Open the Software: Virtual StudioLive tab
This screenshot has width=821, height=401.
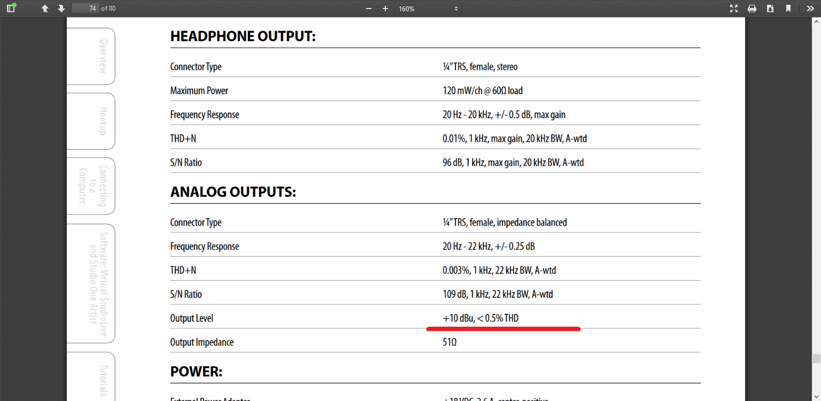tap(94, 283)
